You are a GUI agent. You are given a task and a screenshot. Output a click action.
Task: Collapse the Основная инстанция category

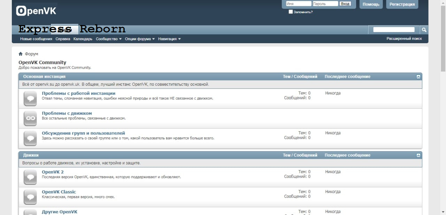418,77
